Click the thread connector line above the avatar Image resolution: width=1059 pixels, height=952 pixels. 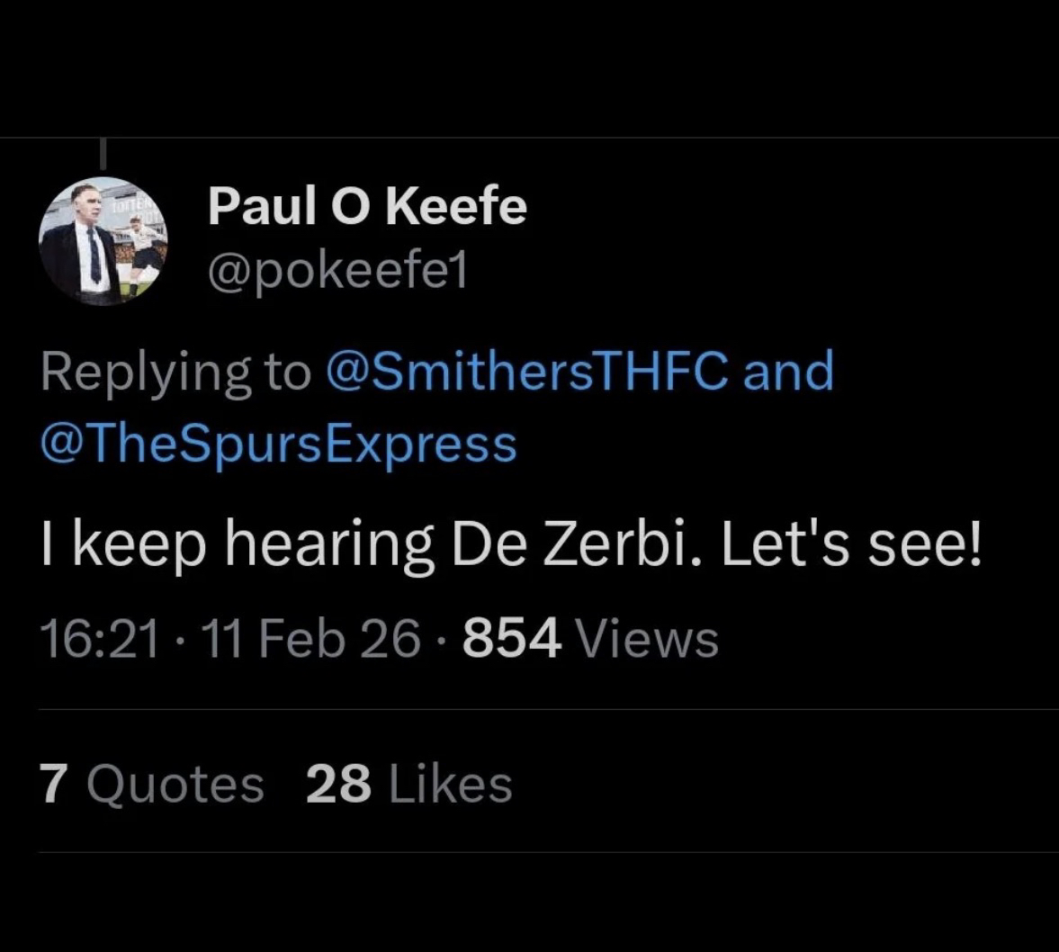103,153
